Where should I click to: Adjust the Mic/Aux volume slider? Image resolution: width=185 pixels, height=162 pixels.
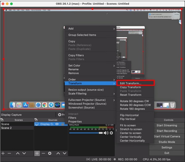(86, 133)
